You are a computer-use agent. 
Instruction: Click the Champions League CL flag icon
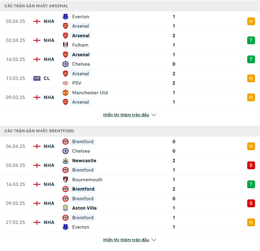click(37, 78)
